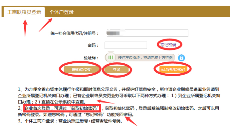Switch to the 工商联络员登录 tab
Viewport: 230px width, 137px height.
click(24, 12)
